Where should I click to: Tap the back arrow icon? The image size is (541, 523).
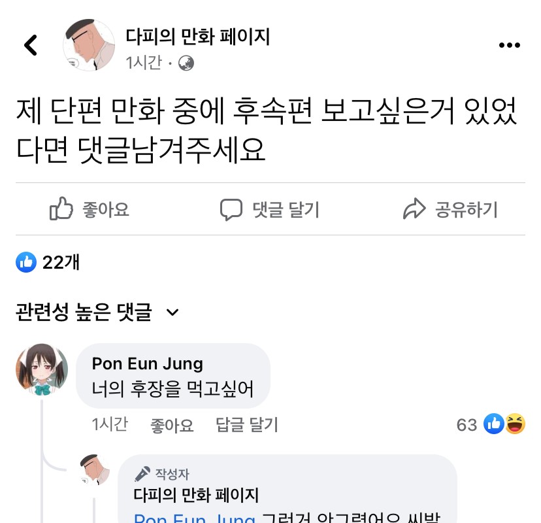(x=31, y=44)
